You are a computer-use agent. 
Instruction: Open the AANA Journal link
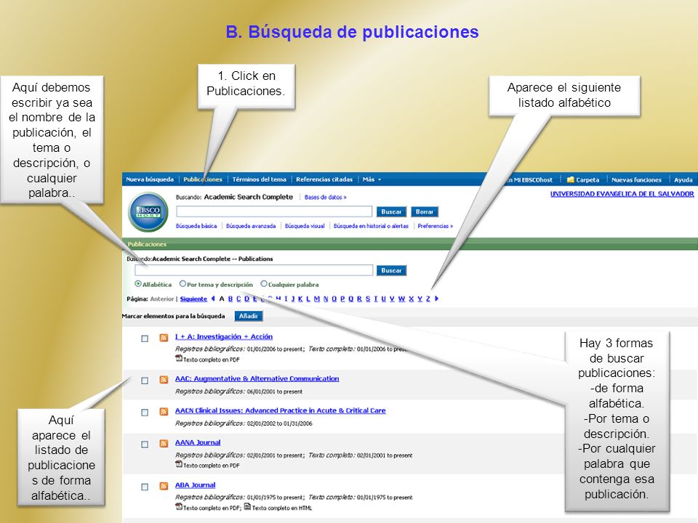[198, 442]
